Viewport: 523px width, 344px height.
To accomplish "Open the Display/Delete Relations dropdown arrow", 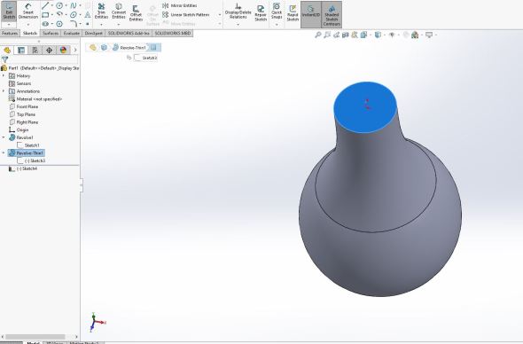I will [x=238, y=25].
